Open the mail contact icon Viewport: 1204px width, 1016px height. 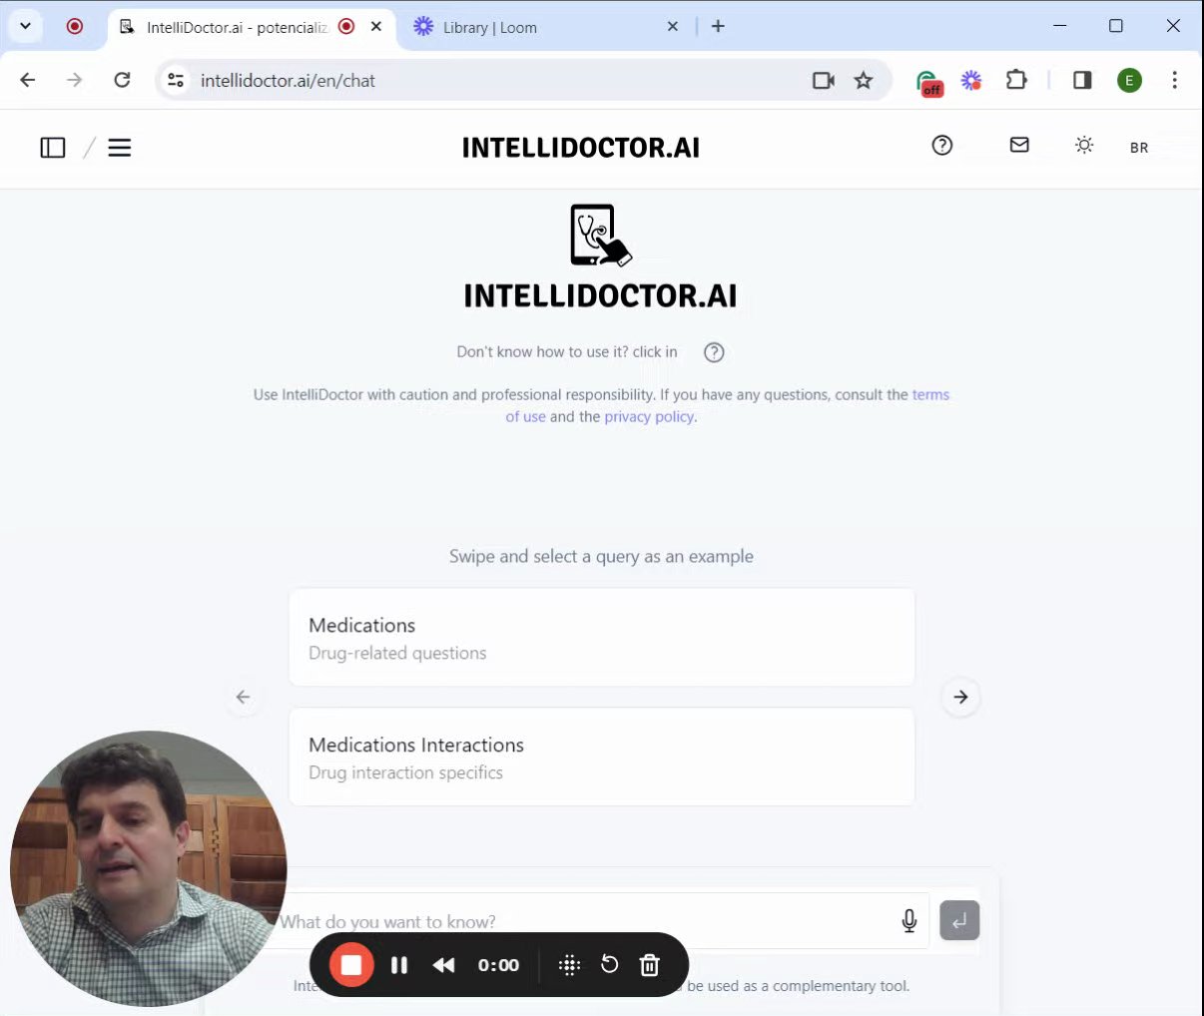1019,146
